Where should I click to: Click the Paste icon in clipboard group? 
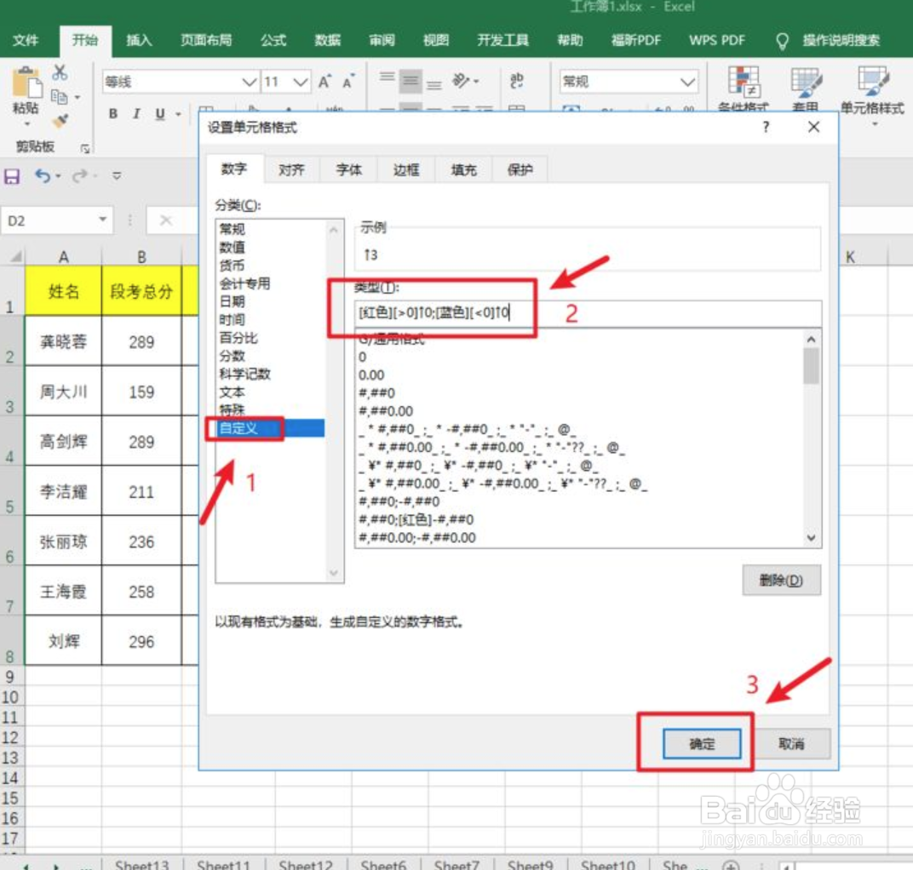pos(26,83)
